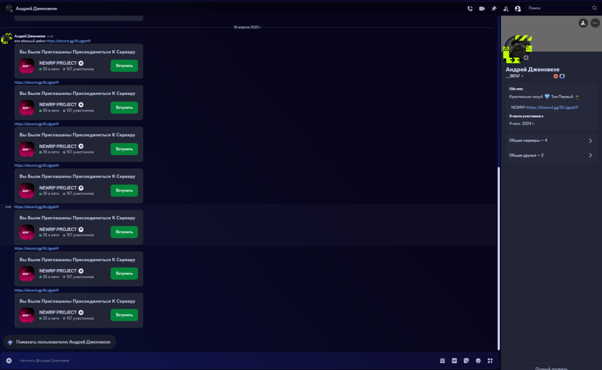Click the username __88767 in the profile

513,76
